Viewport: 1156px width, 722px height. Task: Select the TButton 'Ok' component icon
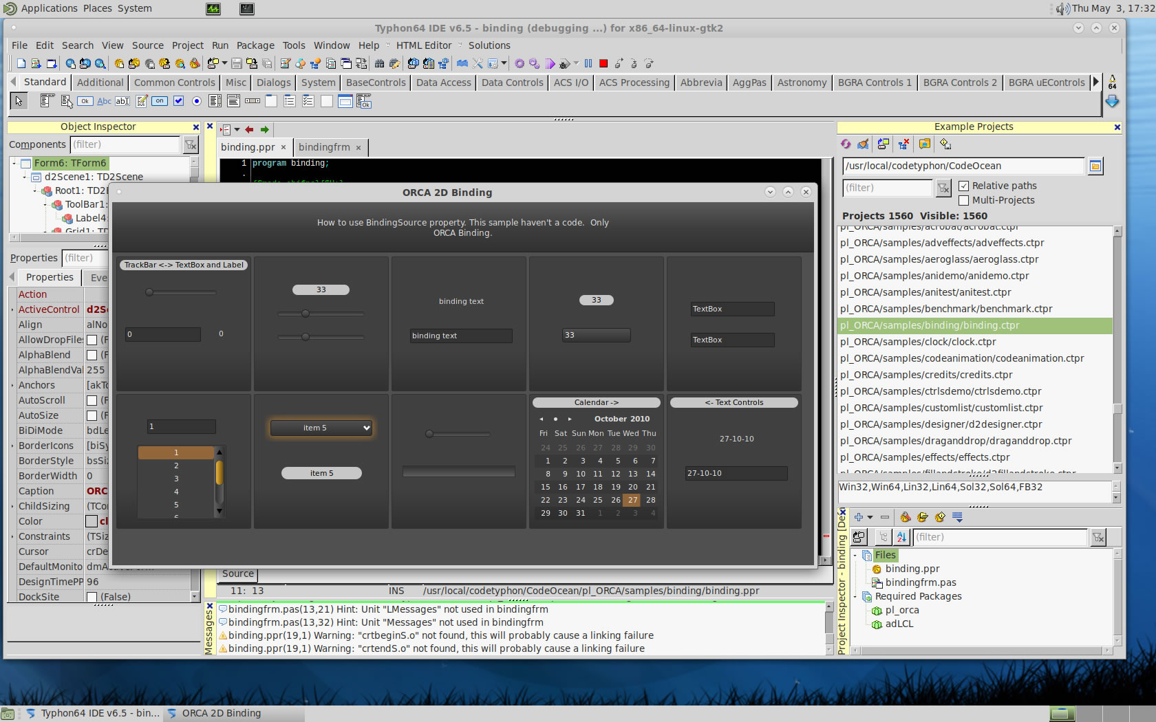pos(85,101)
